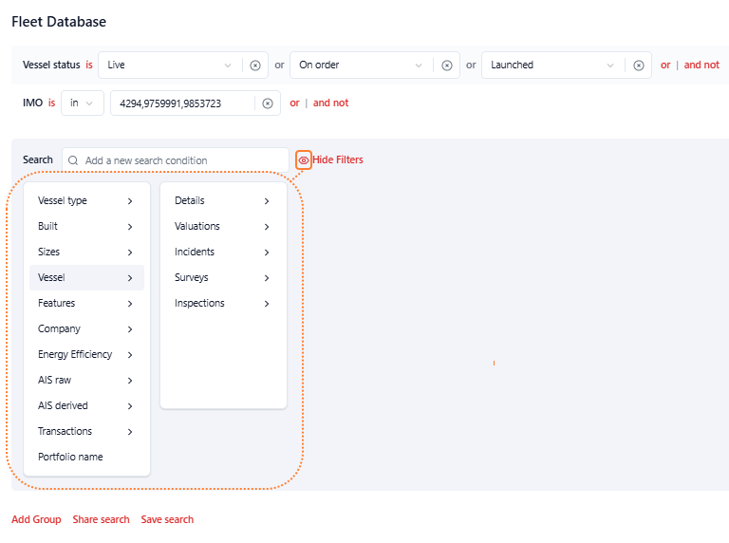Expand the Company filter category

pyautogui.click(x=86, y=328)
